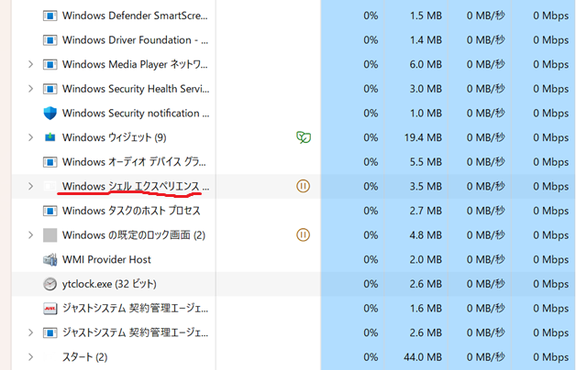Screen dimensions: 587x370
Task: Click the 3.5 MB memory value
Action: (x=426, y=187)
